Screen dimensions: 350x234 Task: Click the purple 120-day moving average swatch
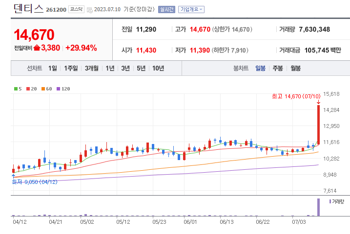click(x=59, y=89)
